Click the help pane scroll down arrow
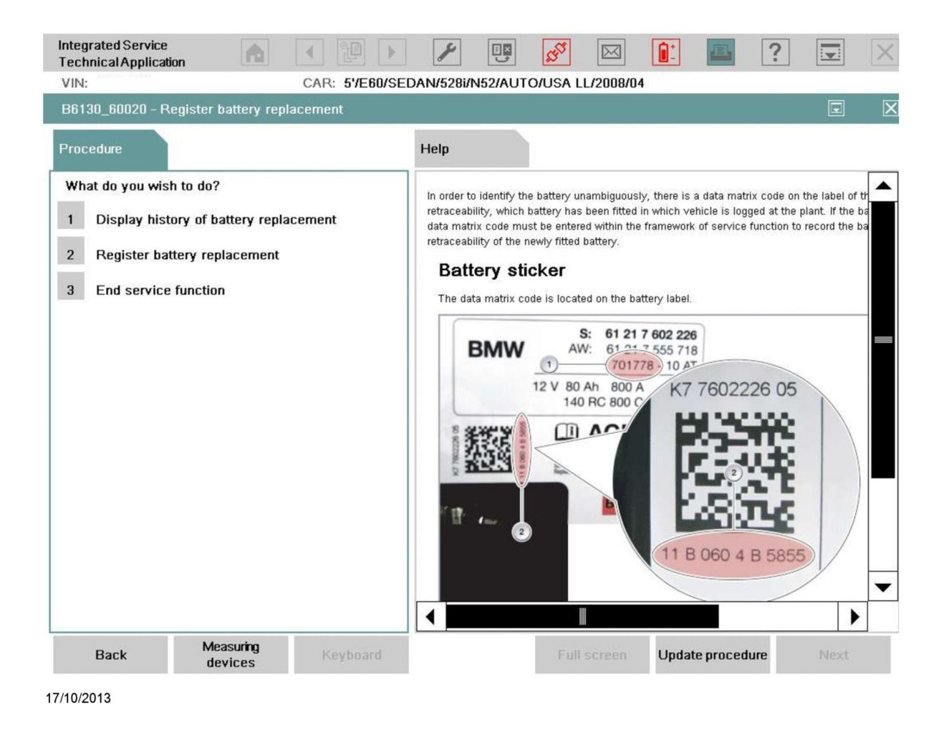 coord(883,587)
